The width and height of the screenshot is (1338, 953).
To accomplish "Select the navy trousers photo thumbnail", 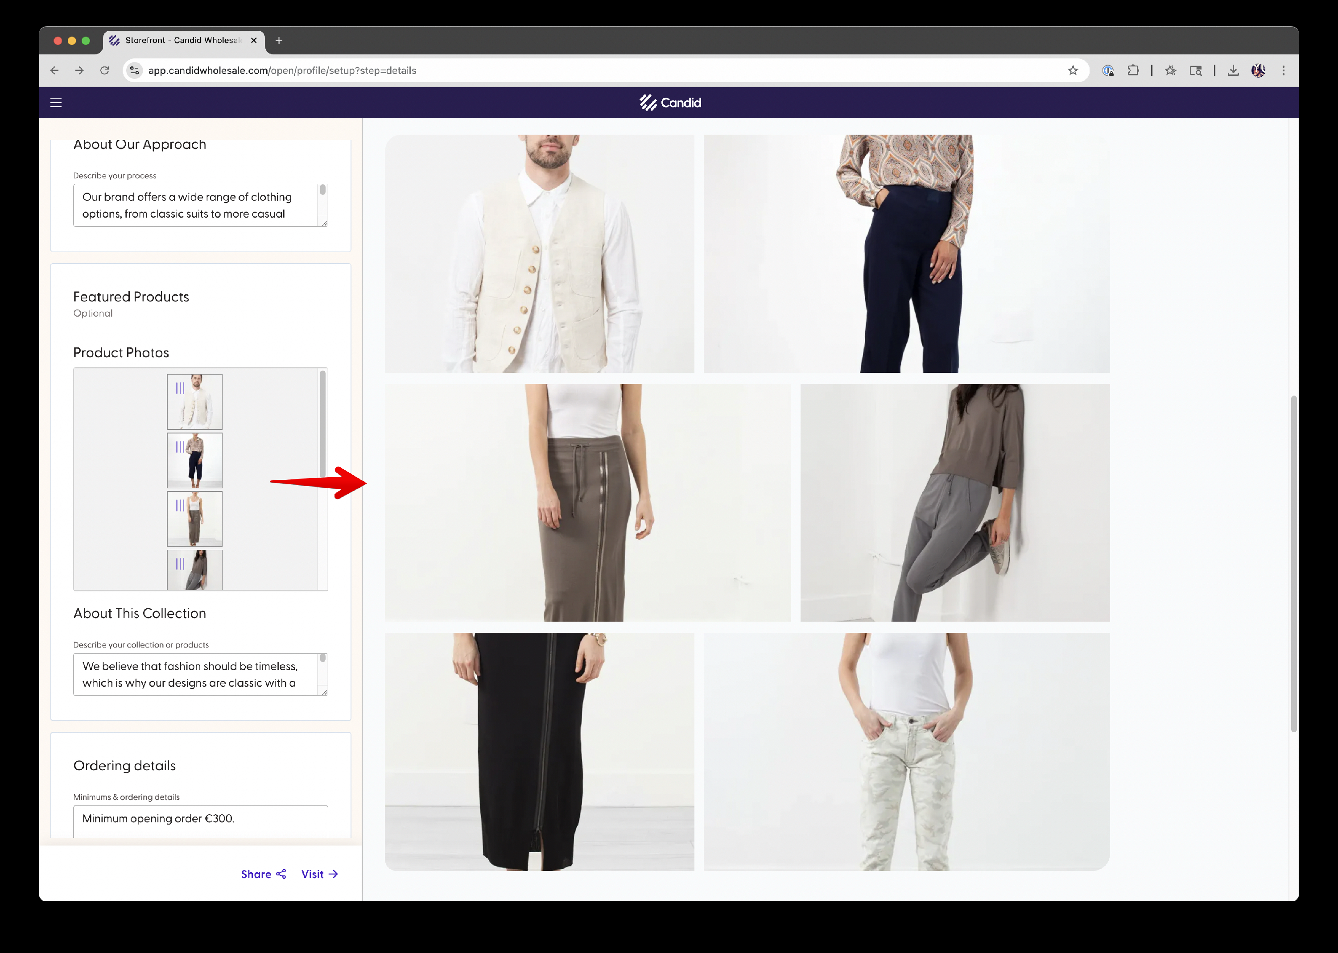I will (x=195, y=461).
